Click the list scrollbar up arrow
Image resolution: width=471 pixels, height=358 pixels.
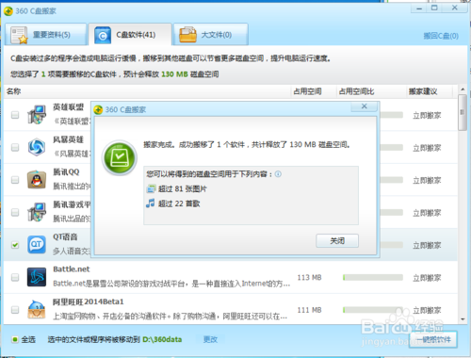click(463, 89)
